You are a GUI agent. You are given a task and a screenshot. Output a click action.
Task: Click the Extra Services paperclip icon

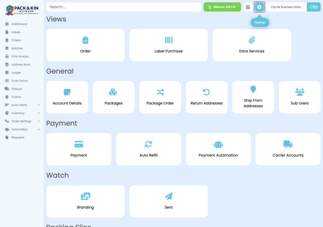tap(251, 40)
